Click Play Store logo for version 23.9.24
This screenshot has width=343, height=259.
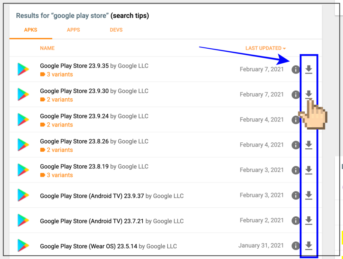(23, 120)
